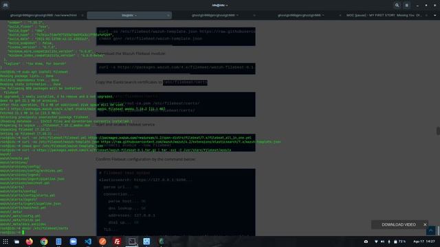Click 'sudo apt install filebeat' terminal line
Image resolution: width=440 pixels, height=247 pixels.
pos(34,71)
